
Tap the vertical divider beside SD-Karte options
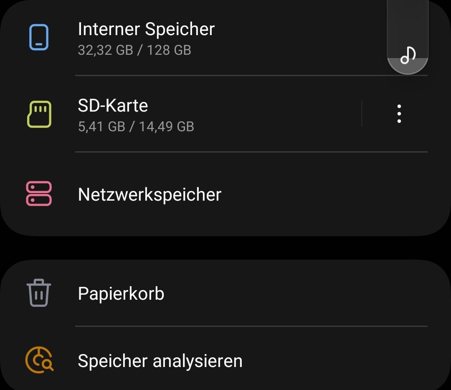click(362, 114)
